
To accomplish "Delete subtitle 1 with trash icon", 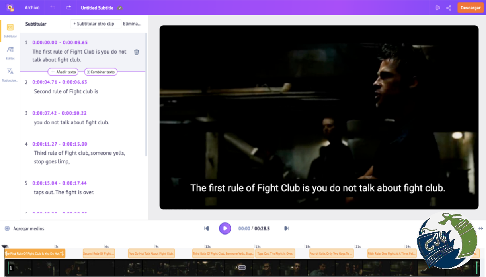I will (137, 52).
